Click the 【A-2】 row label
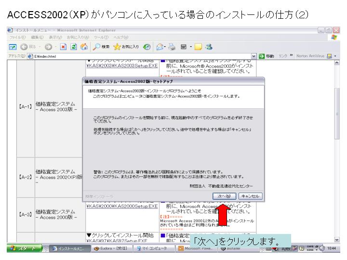The width and height of the screenshot is (347, 260). coord(25,177)
